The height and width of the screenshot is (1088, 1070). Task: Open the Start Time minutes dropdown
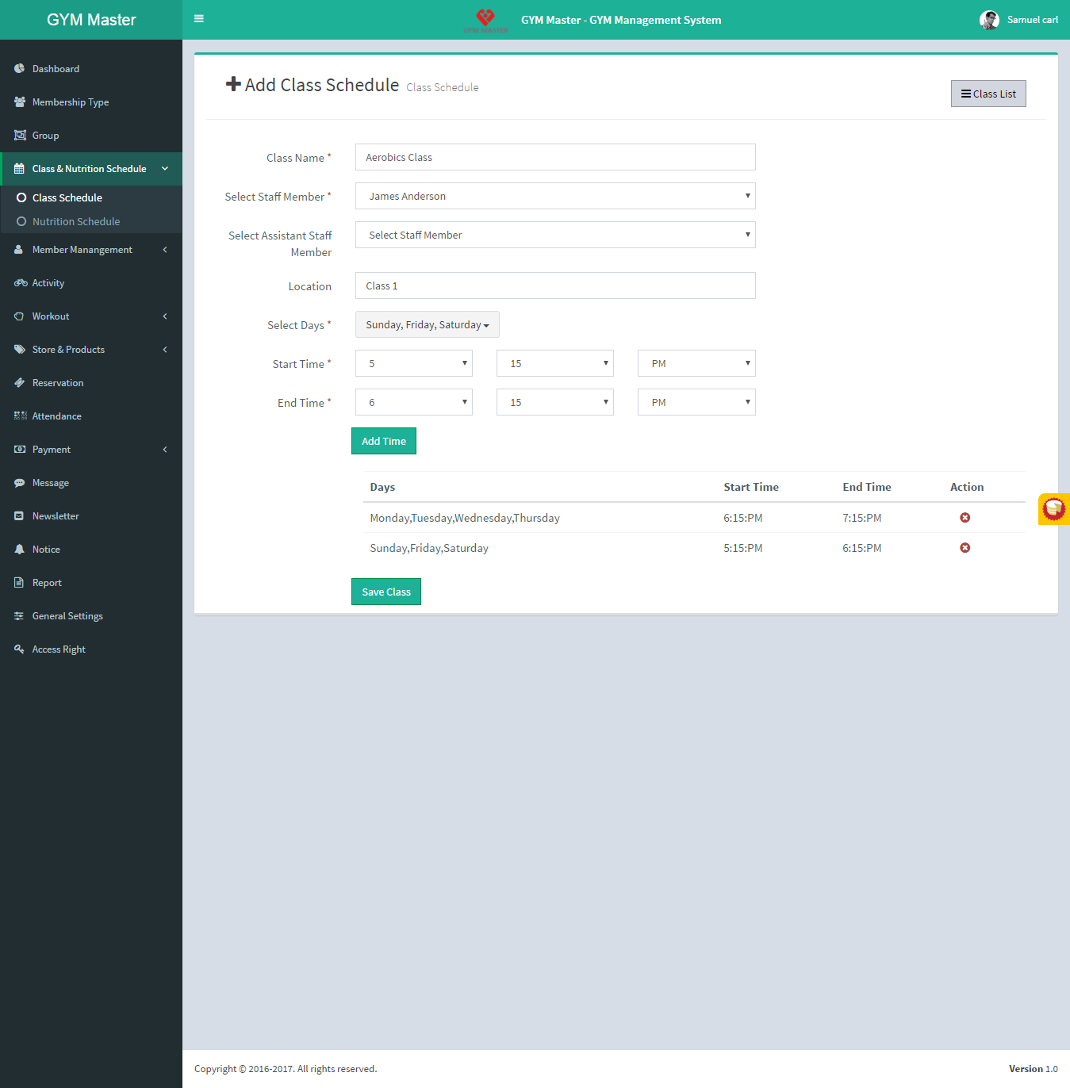(x=555, y=363)
